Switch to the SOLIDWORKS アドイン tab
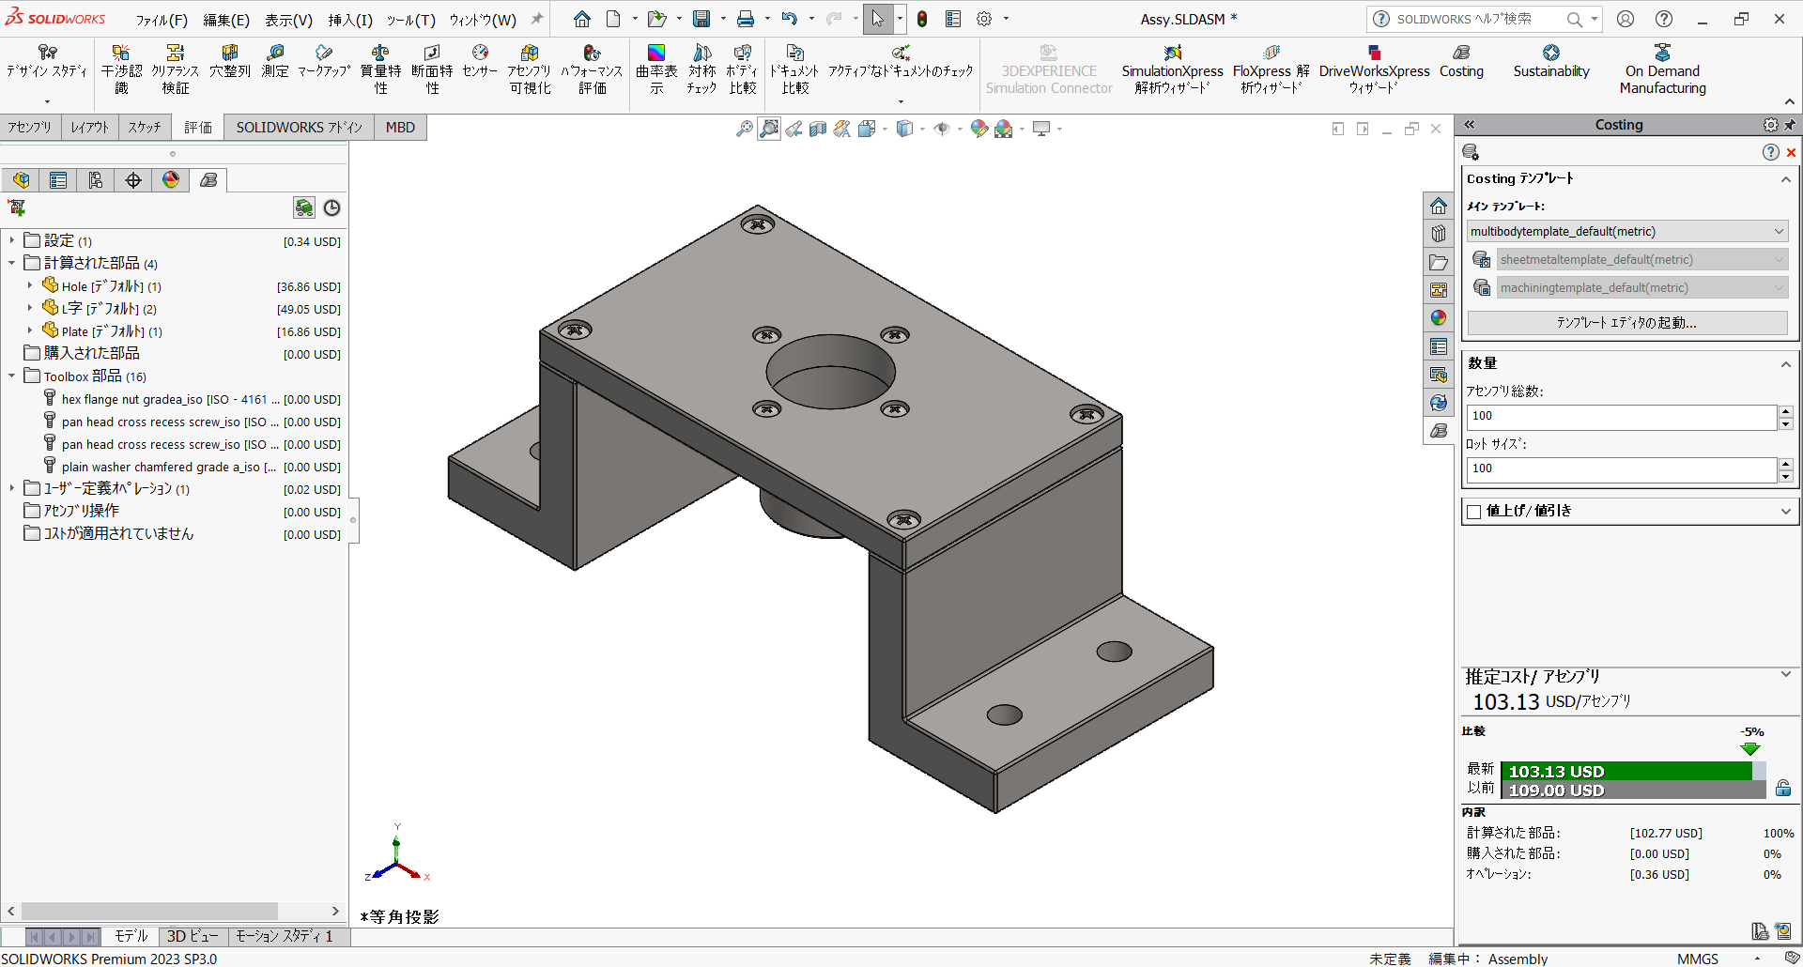Screen dimensions: 1803x967 (299, 128)
